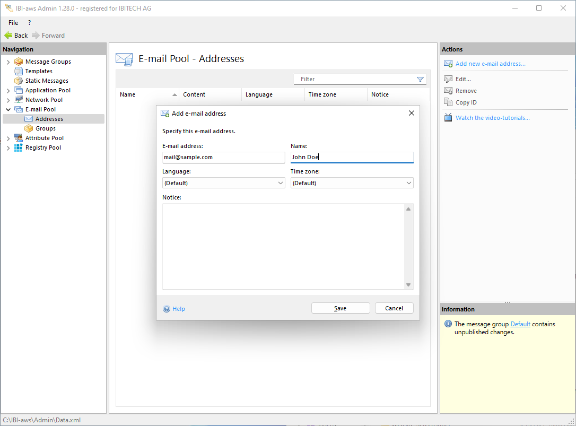Click the Notice scrollbar down arrow
This screenshot has width=576, height=426.
click(408, 285)
